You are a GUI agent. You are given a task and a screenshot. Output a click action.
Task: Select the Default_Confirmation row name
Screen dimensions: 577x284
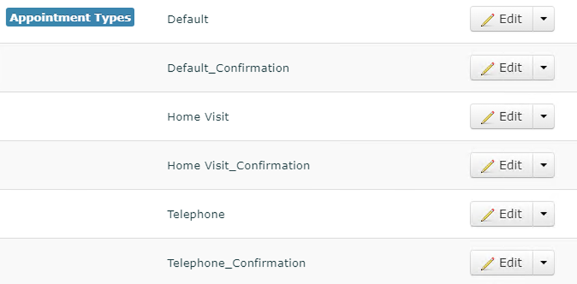tap(228, 68)
